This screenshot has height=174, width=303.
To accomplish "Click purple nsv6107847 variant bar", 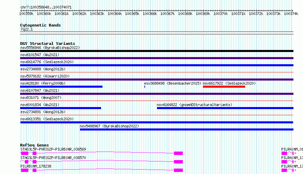I will (157, 94).
